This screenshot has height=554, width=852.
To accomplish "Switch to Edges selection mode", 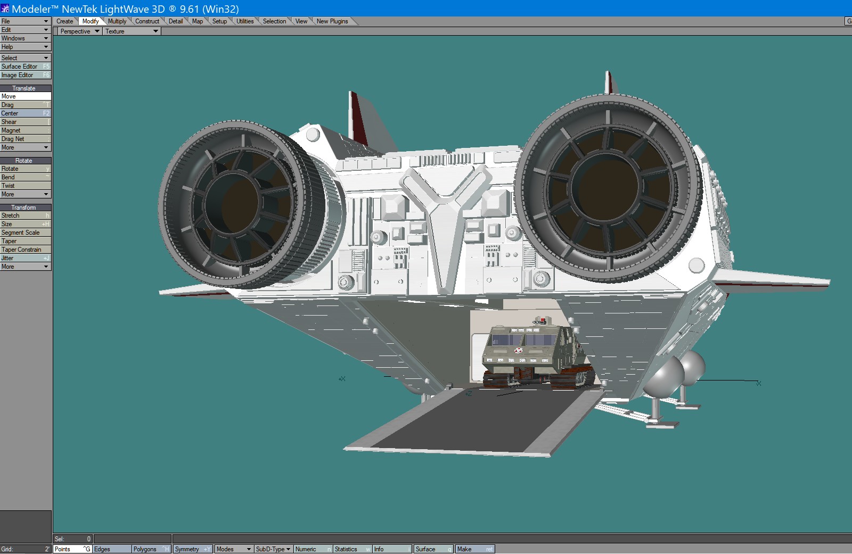I will click(x=112, y=549).
